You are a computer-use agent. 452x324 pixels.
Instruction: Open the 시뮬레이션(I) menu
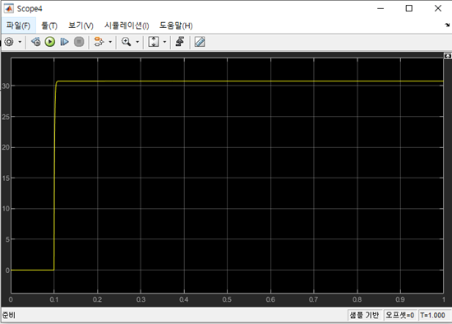(127, 25)
